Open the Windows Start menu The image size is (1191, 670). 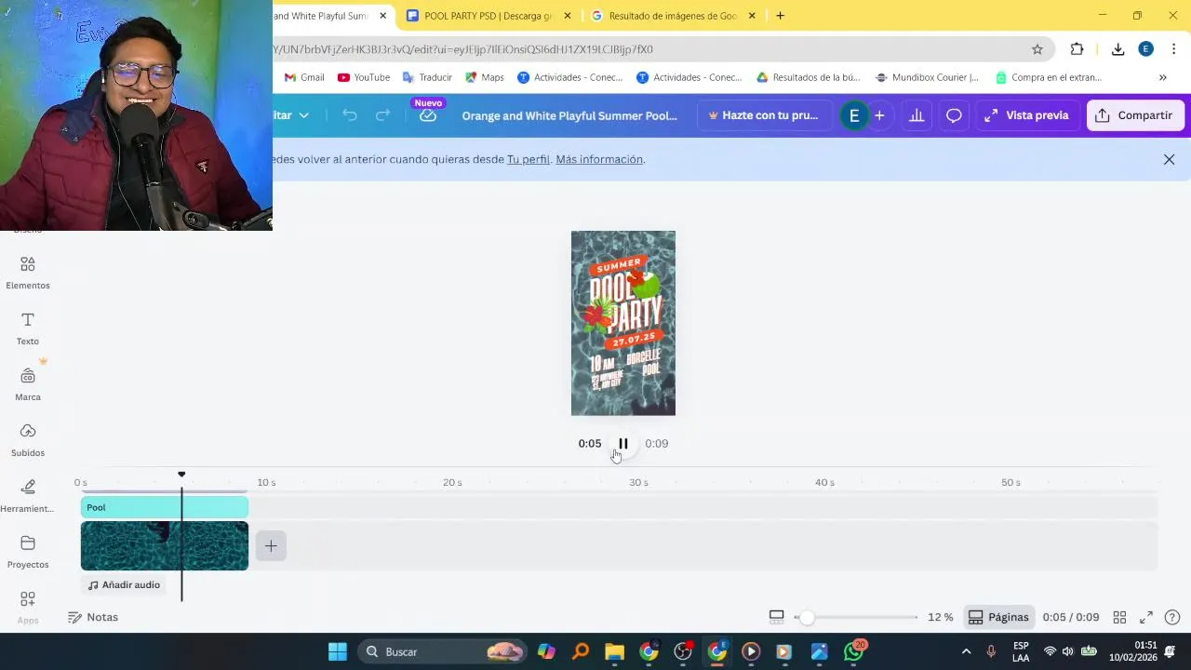pyautogui.click(x=338, y=651)
